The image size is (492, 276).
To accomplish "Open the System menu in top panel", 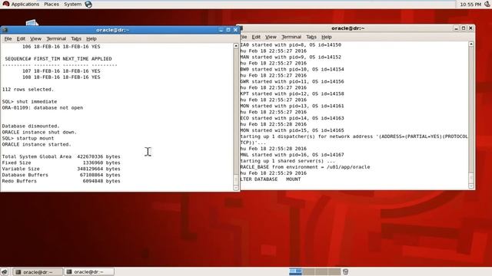I will click(x=72, y=5).
